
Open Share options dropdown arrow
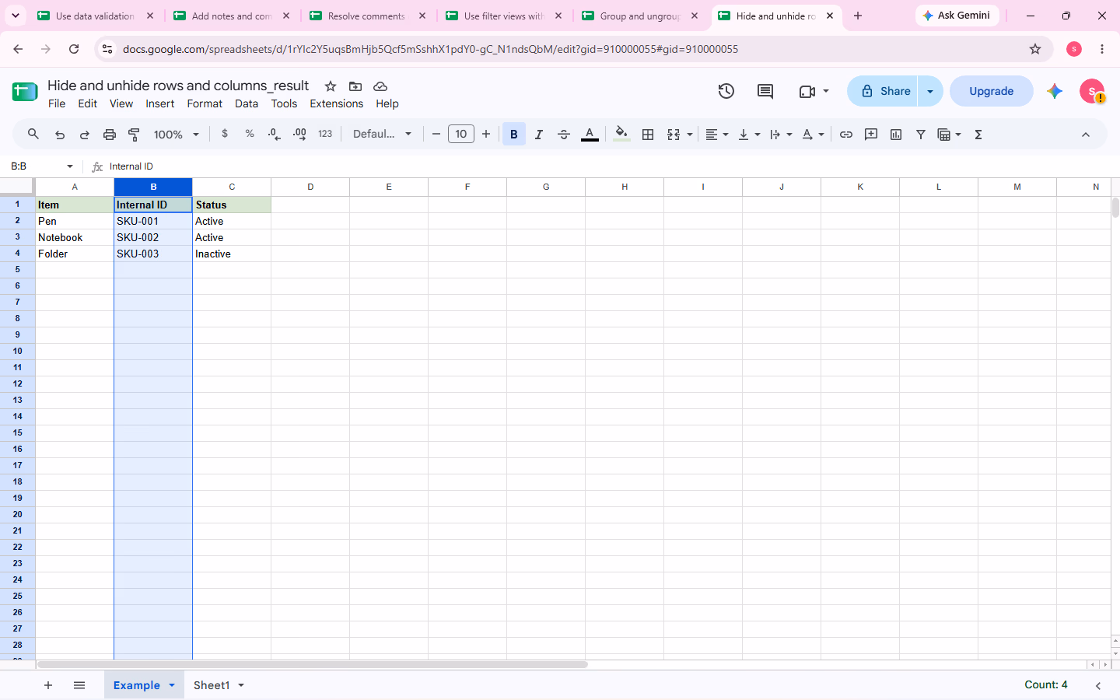pyautogui.click(x=930, y=91)
